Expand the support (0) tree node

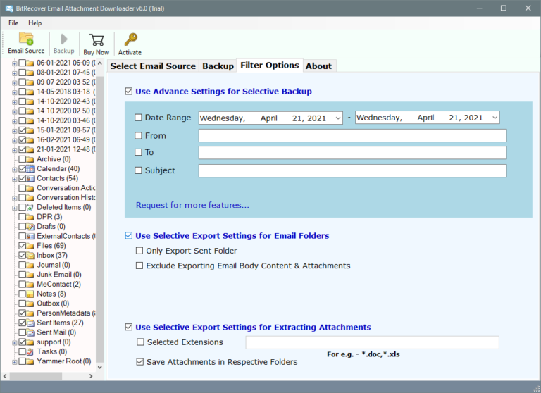15,343
